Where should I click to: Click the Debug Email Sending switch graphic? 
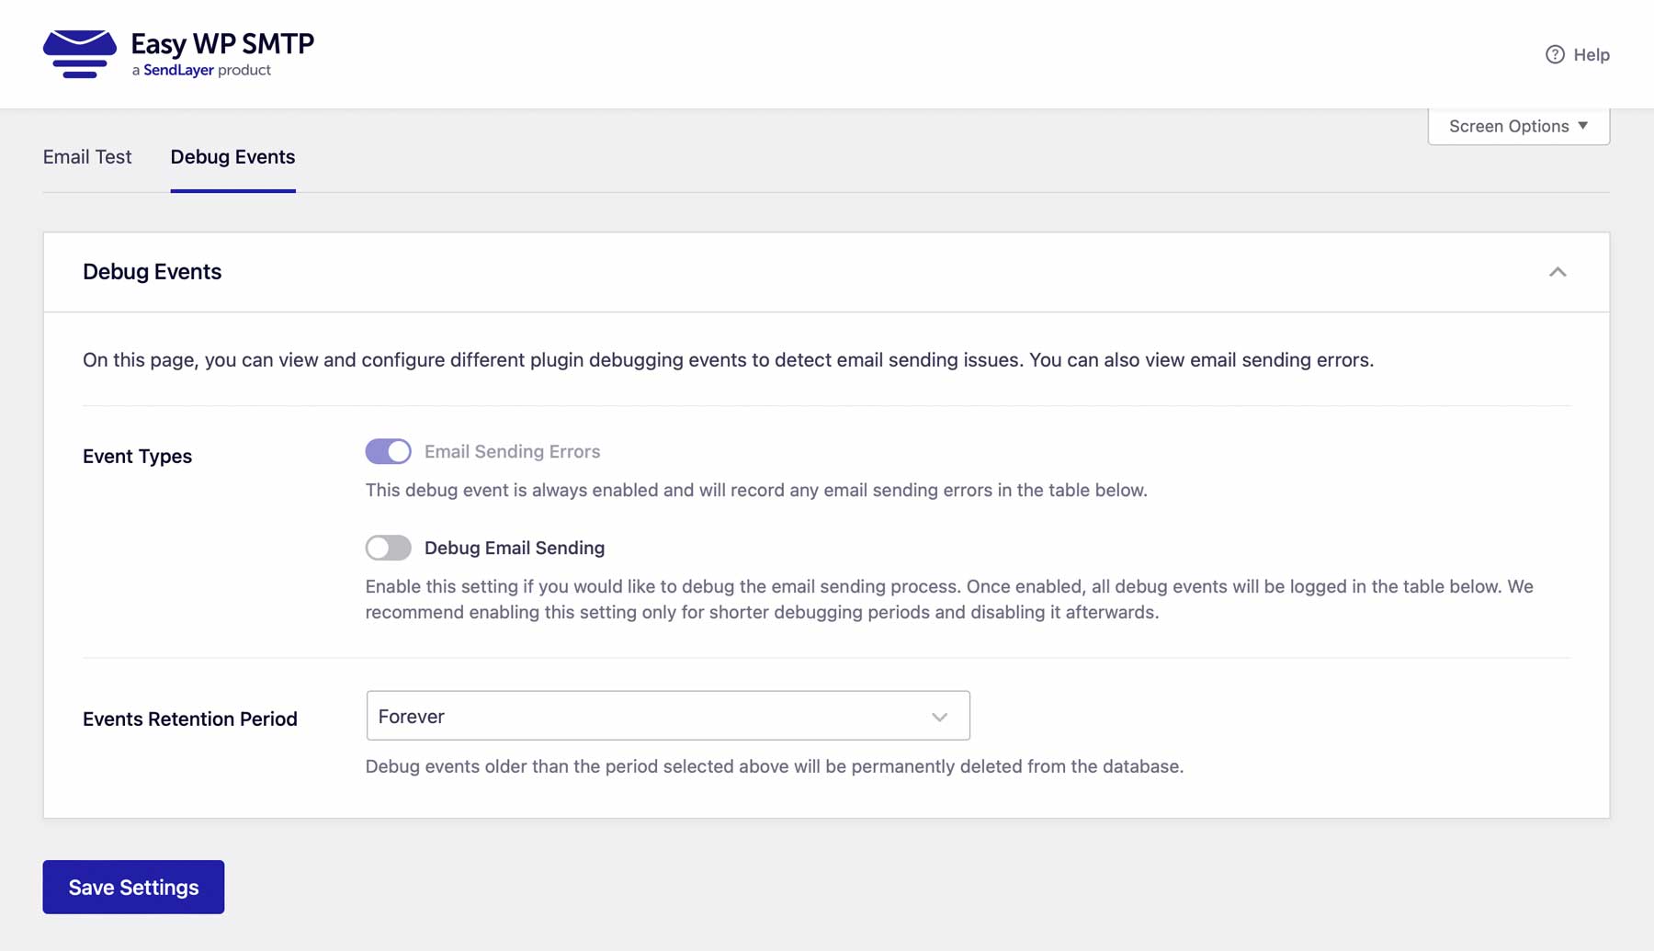click(x=388, y=548)
